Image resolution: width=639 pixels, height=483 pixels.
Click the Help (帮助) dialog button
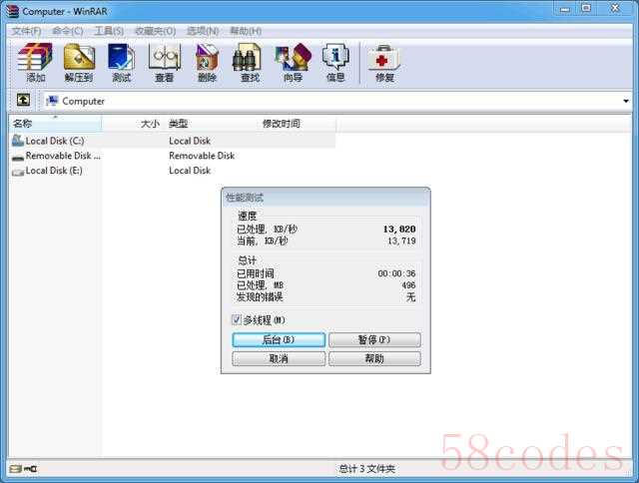374,358
